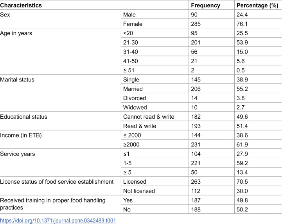The image size is (282, 224).
Task: Select the Cannot read & write cell
Action: pos(149,117)
